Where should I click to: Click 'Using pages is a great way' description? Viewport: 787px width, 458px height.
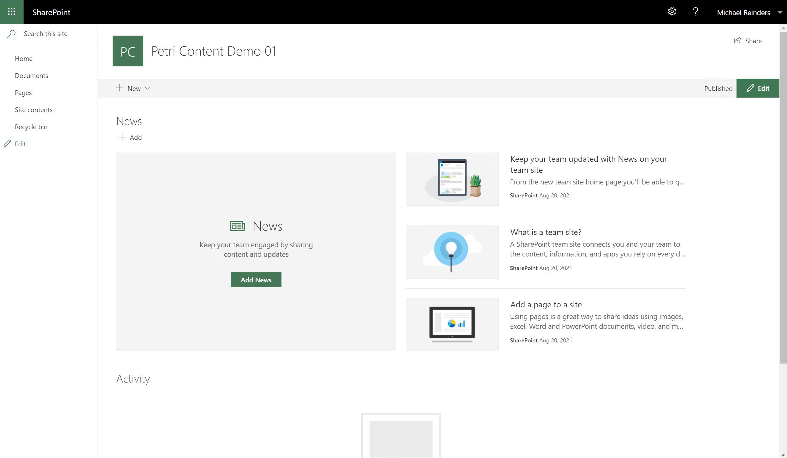[596, 321]
